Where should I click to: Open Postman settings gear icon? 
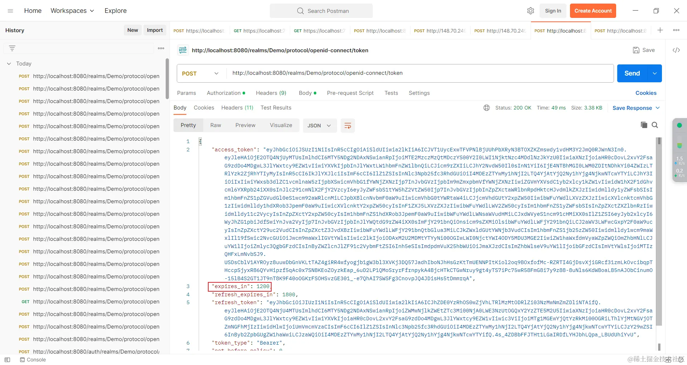point(531,11)
